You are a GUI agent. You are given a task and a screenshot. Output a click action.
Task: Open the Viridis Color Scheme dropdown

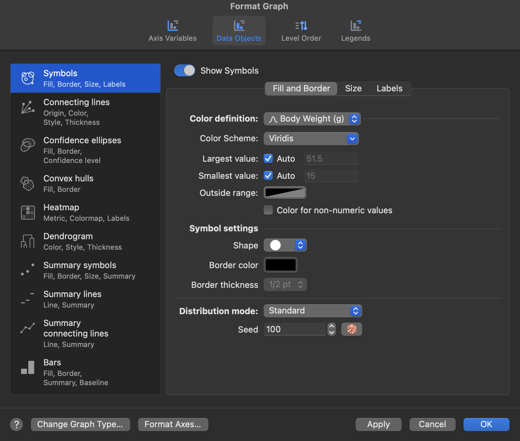[311, 138]
